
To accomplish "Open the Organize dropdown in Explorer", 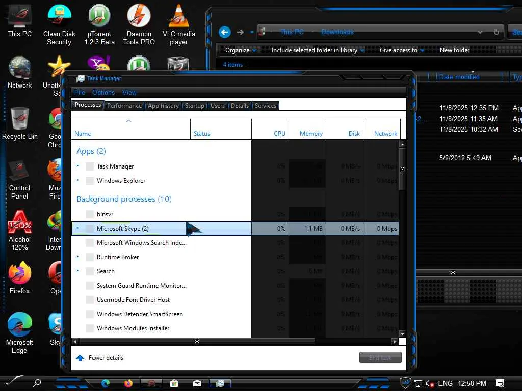I will [x=241, y=50].
